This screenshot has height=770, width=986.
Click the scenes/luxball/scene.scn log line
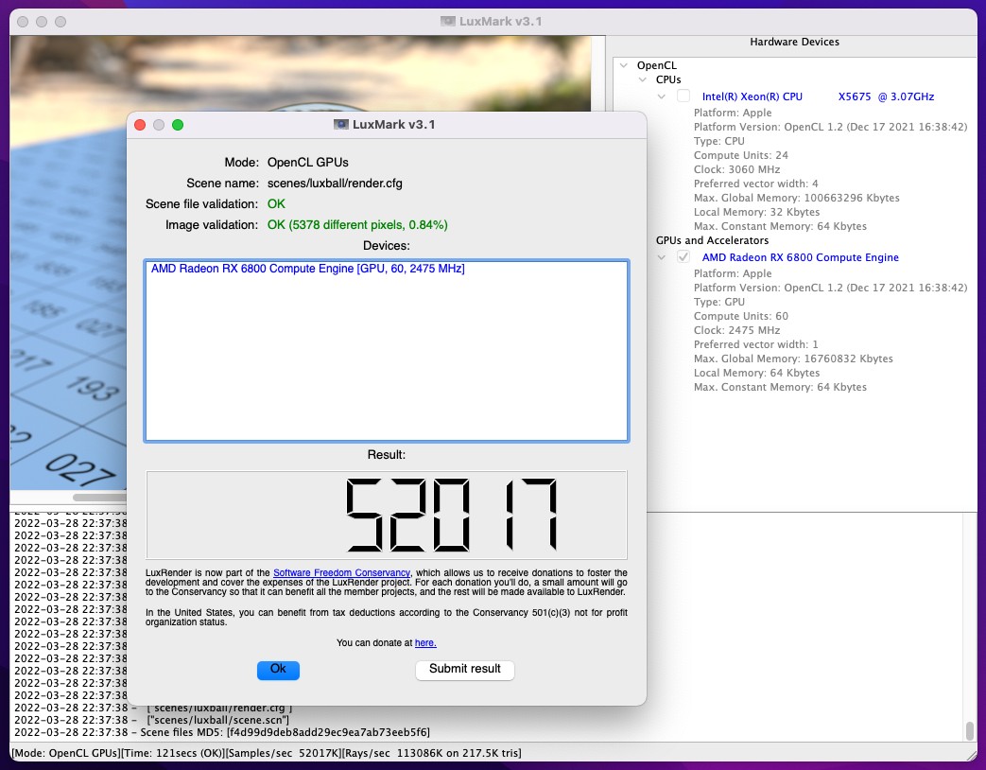tap(151, 720)
